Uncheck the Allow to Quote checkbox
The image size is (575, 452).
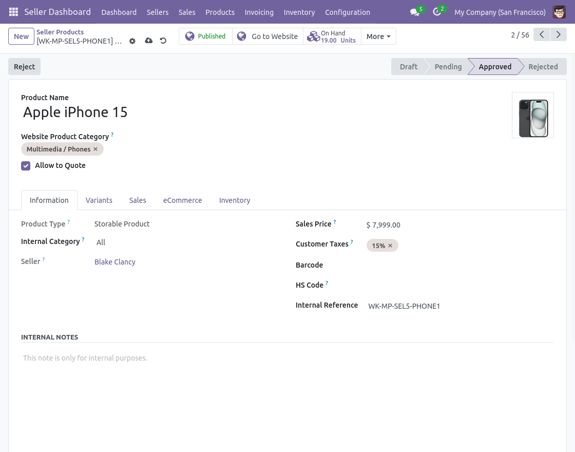26,166
